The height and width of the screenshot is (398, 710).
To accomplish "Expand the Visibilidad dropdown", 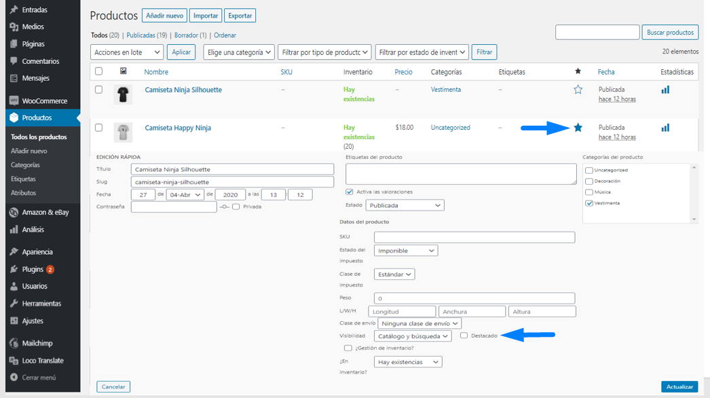I will click(x=413, y=336).
